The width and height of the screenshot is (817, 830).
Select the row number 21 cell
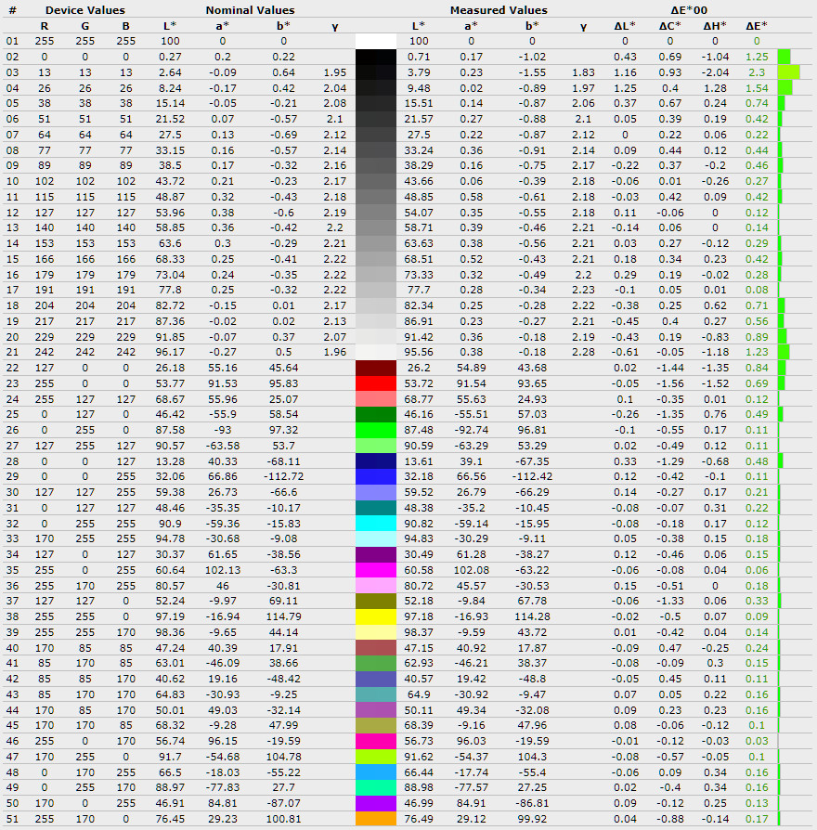tap(12, 352)
